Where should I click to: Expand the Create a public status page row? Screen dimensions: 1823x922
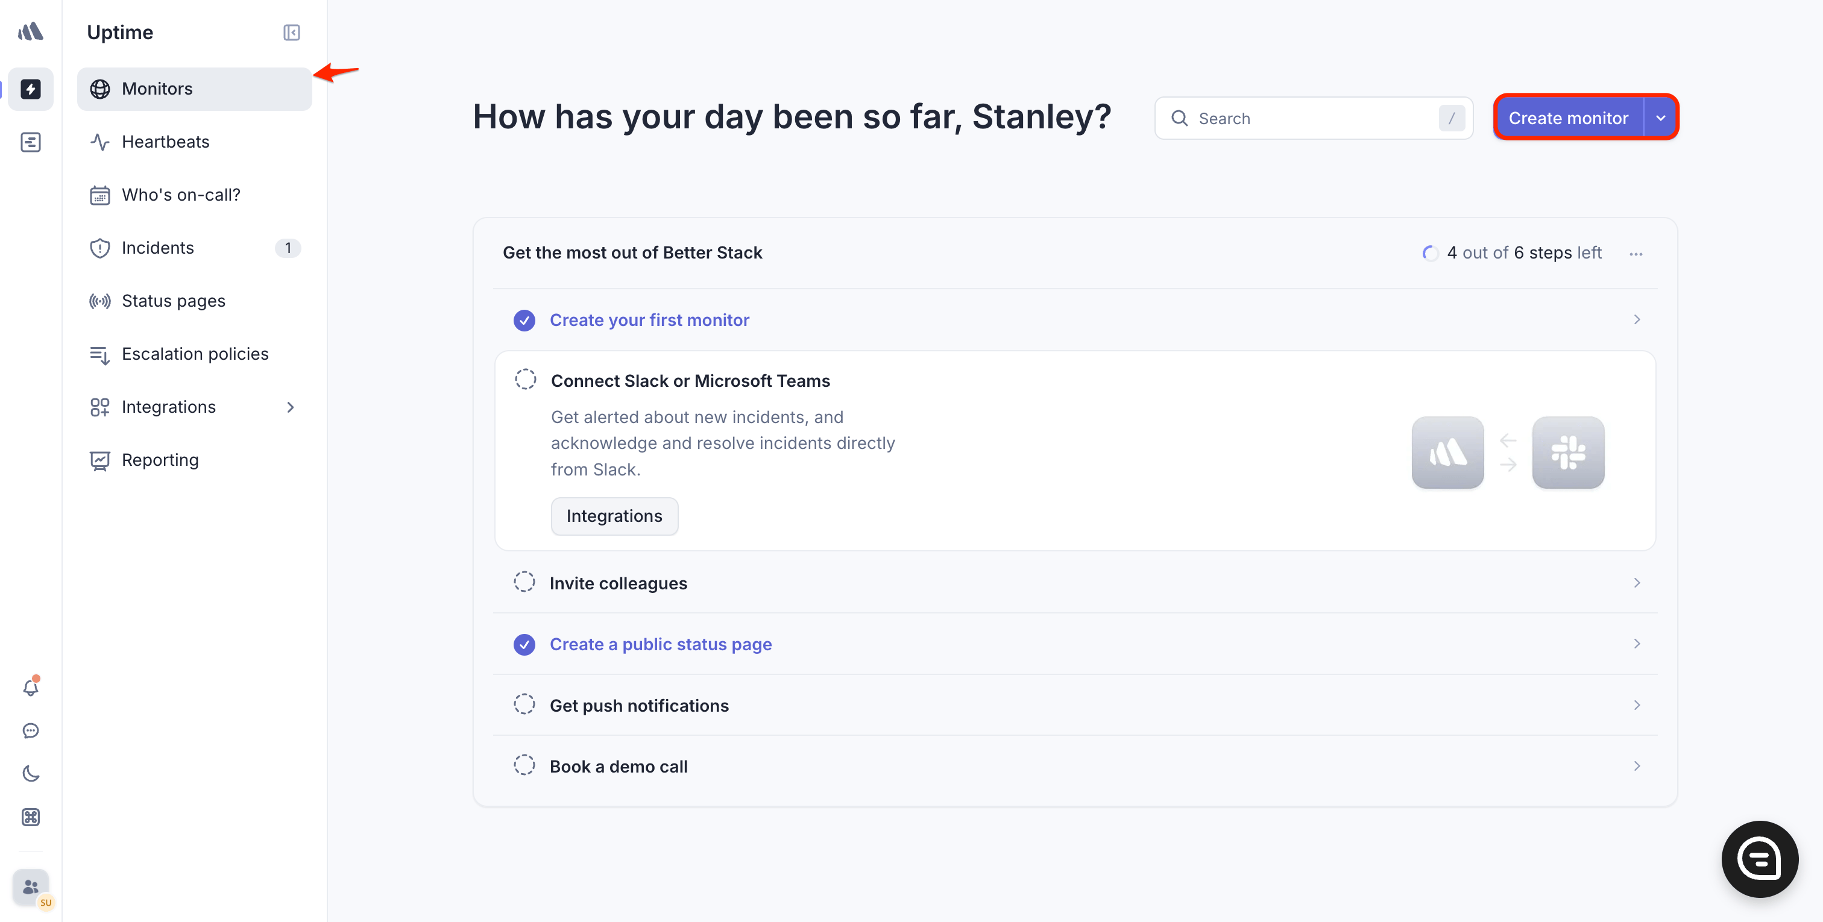pos(1075,644)
